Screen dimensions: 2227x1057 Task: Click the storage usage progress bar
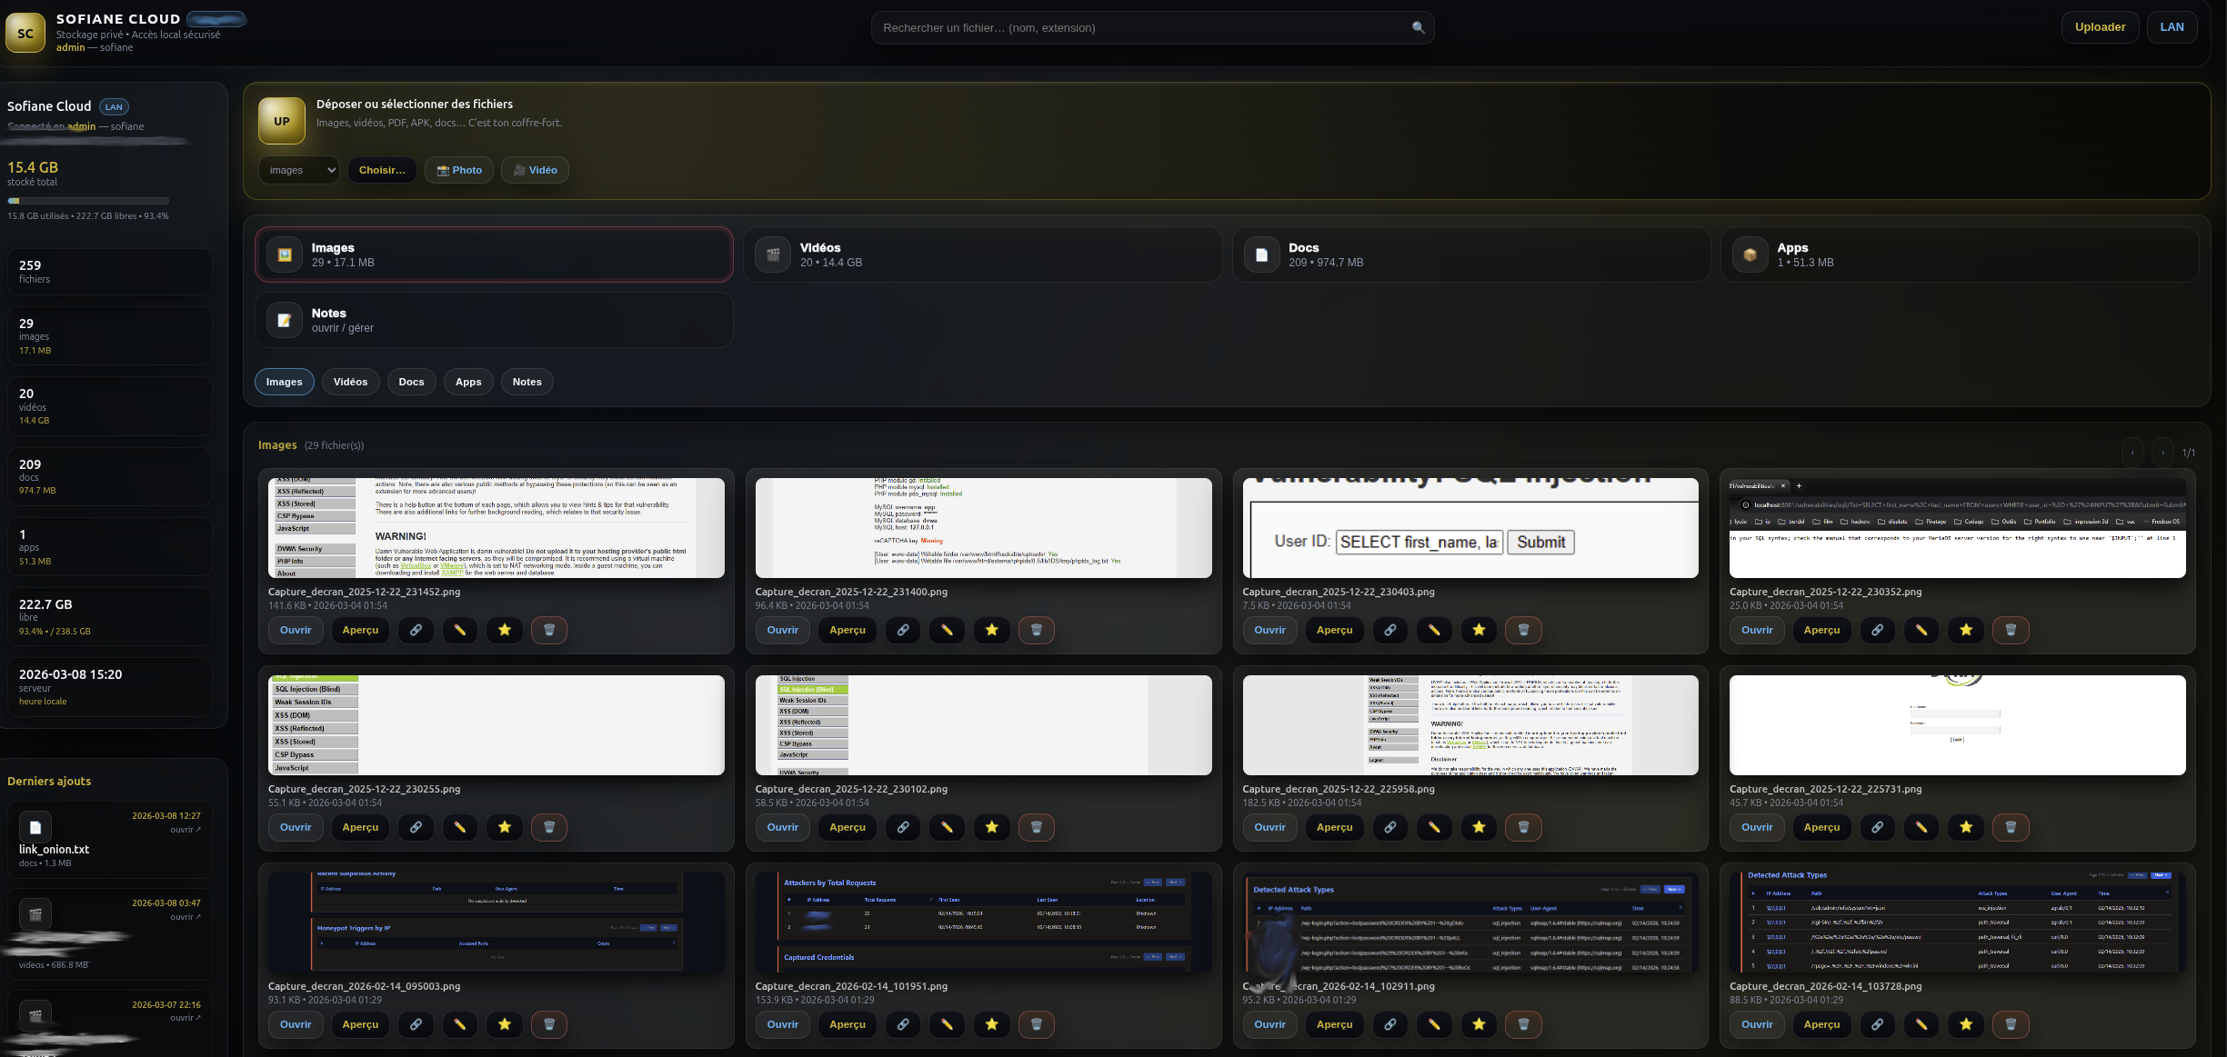coord(88,201)
